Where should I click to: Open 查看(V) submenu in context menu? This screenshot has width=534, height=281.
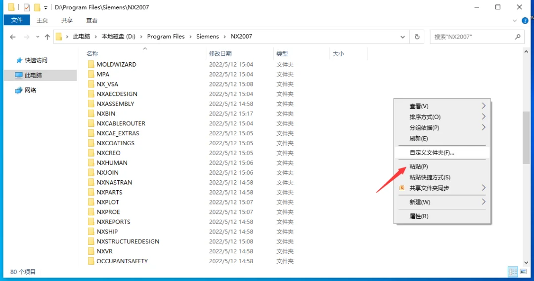tap(442, 106)
